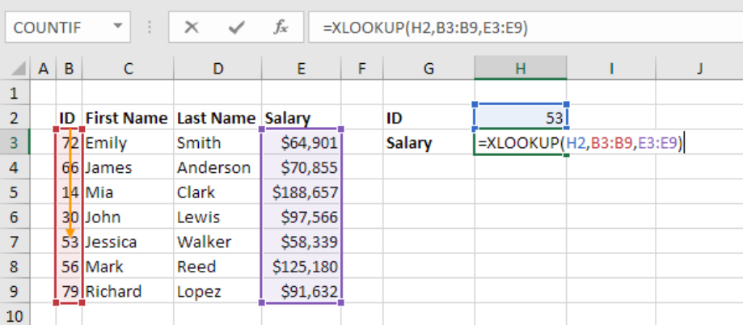Select column J header
The width and height of the screenshot is (743, 325).
pyautogui.click(x=699, y=70)
